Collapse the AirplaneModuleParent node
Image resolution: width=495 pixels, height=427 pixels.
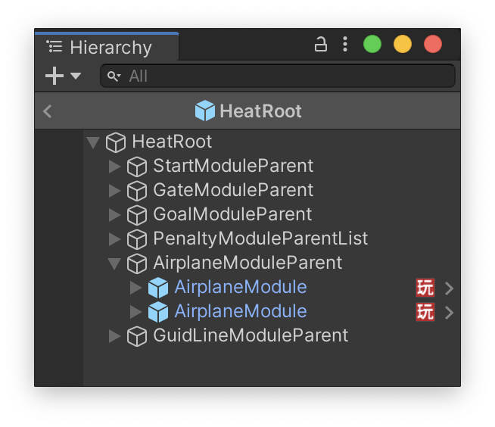114,263
